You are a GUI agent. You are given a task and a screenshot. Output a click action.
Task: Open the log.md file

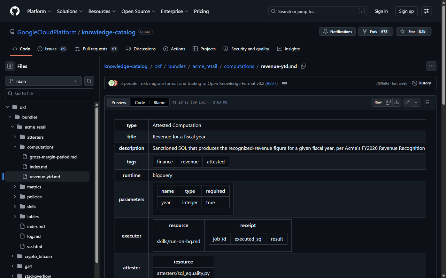click(x=34, y=236)
